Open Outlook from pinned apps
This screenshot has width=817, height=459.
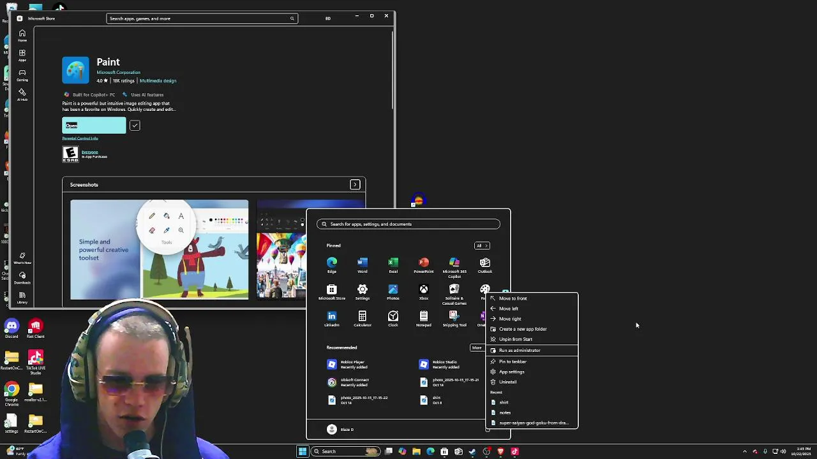click(x=485, y=265)
